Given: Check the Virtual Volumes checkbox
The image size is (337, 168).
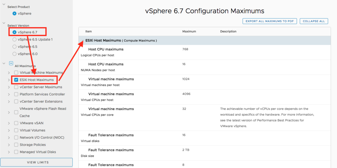Looking at the screenshot, I should pyautogui.click(x=16, y=130).
